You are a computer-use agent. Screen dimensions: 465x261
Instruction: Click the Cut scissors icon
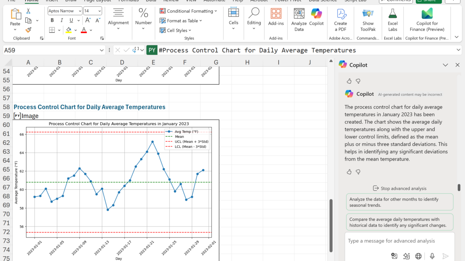[29, 12]
